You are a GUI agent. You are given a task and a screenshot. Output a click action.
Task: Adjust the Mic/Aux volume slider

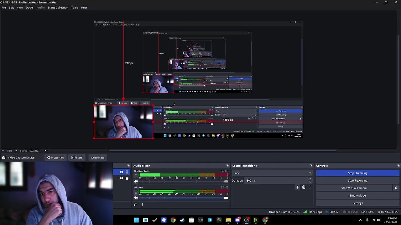(184, 198)
